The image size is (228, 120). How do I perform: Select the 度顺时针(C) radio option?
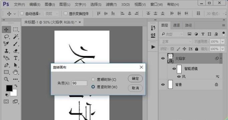pyautogui.click(x=93, y=79)
